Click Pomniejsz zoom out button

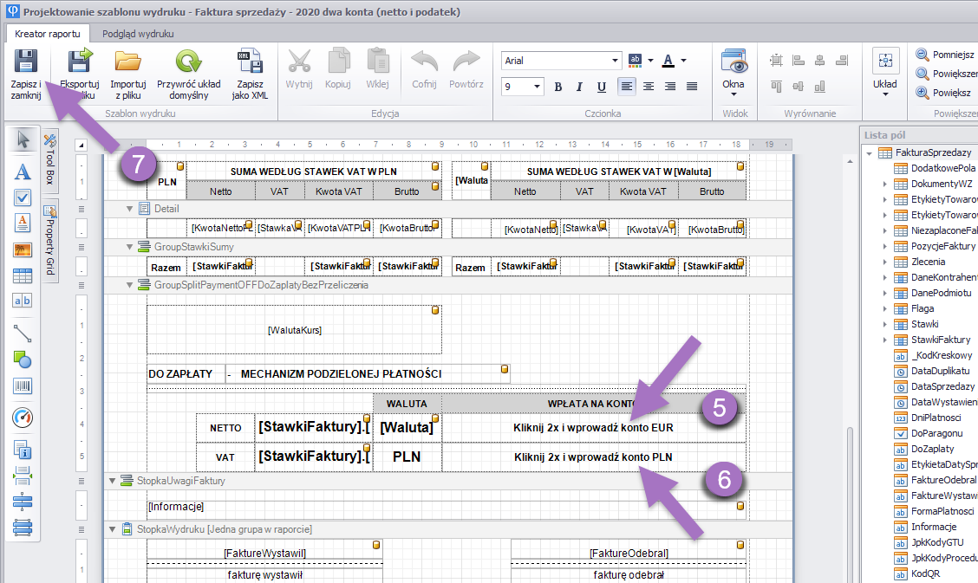coord(945,55)
